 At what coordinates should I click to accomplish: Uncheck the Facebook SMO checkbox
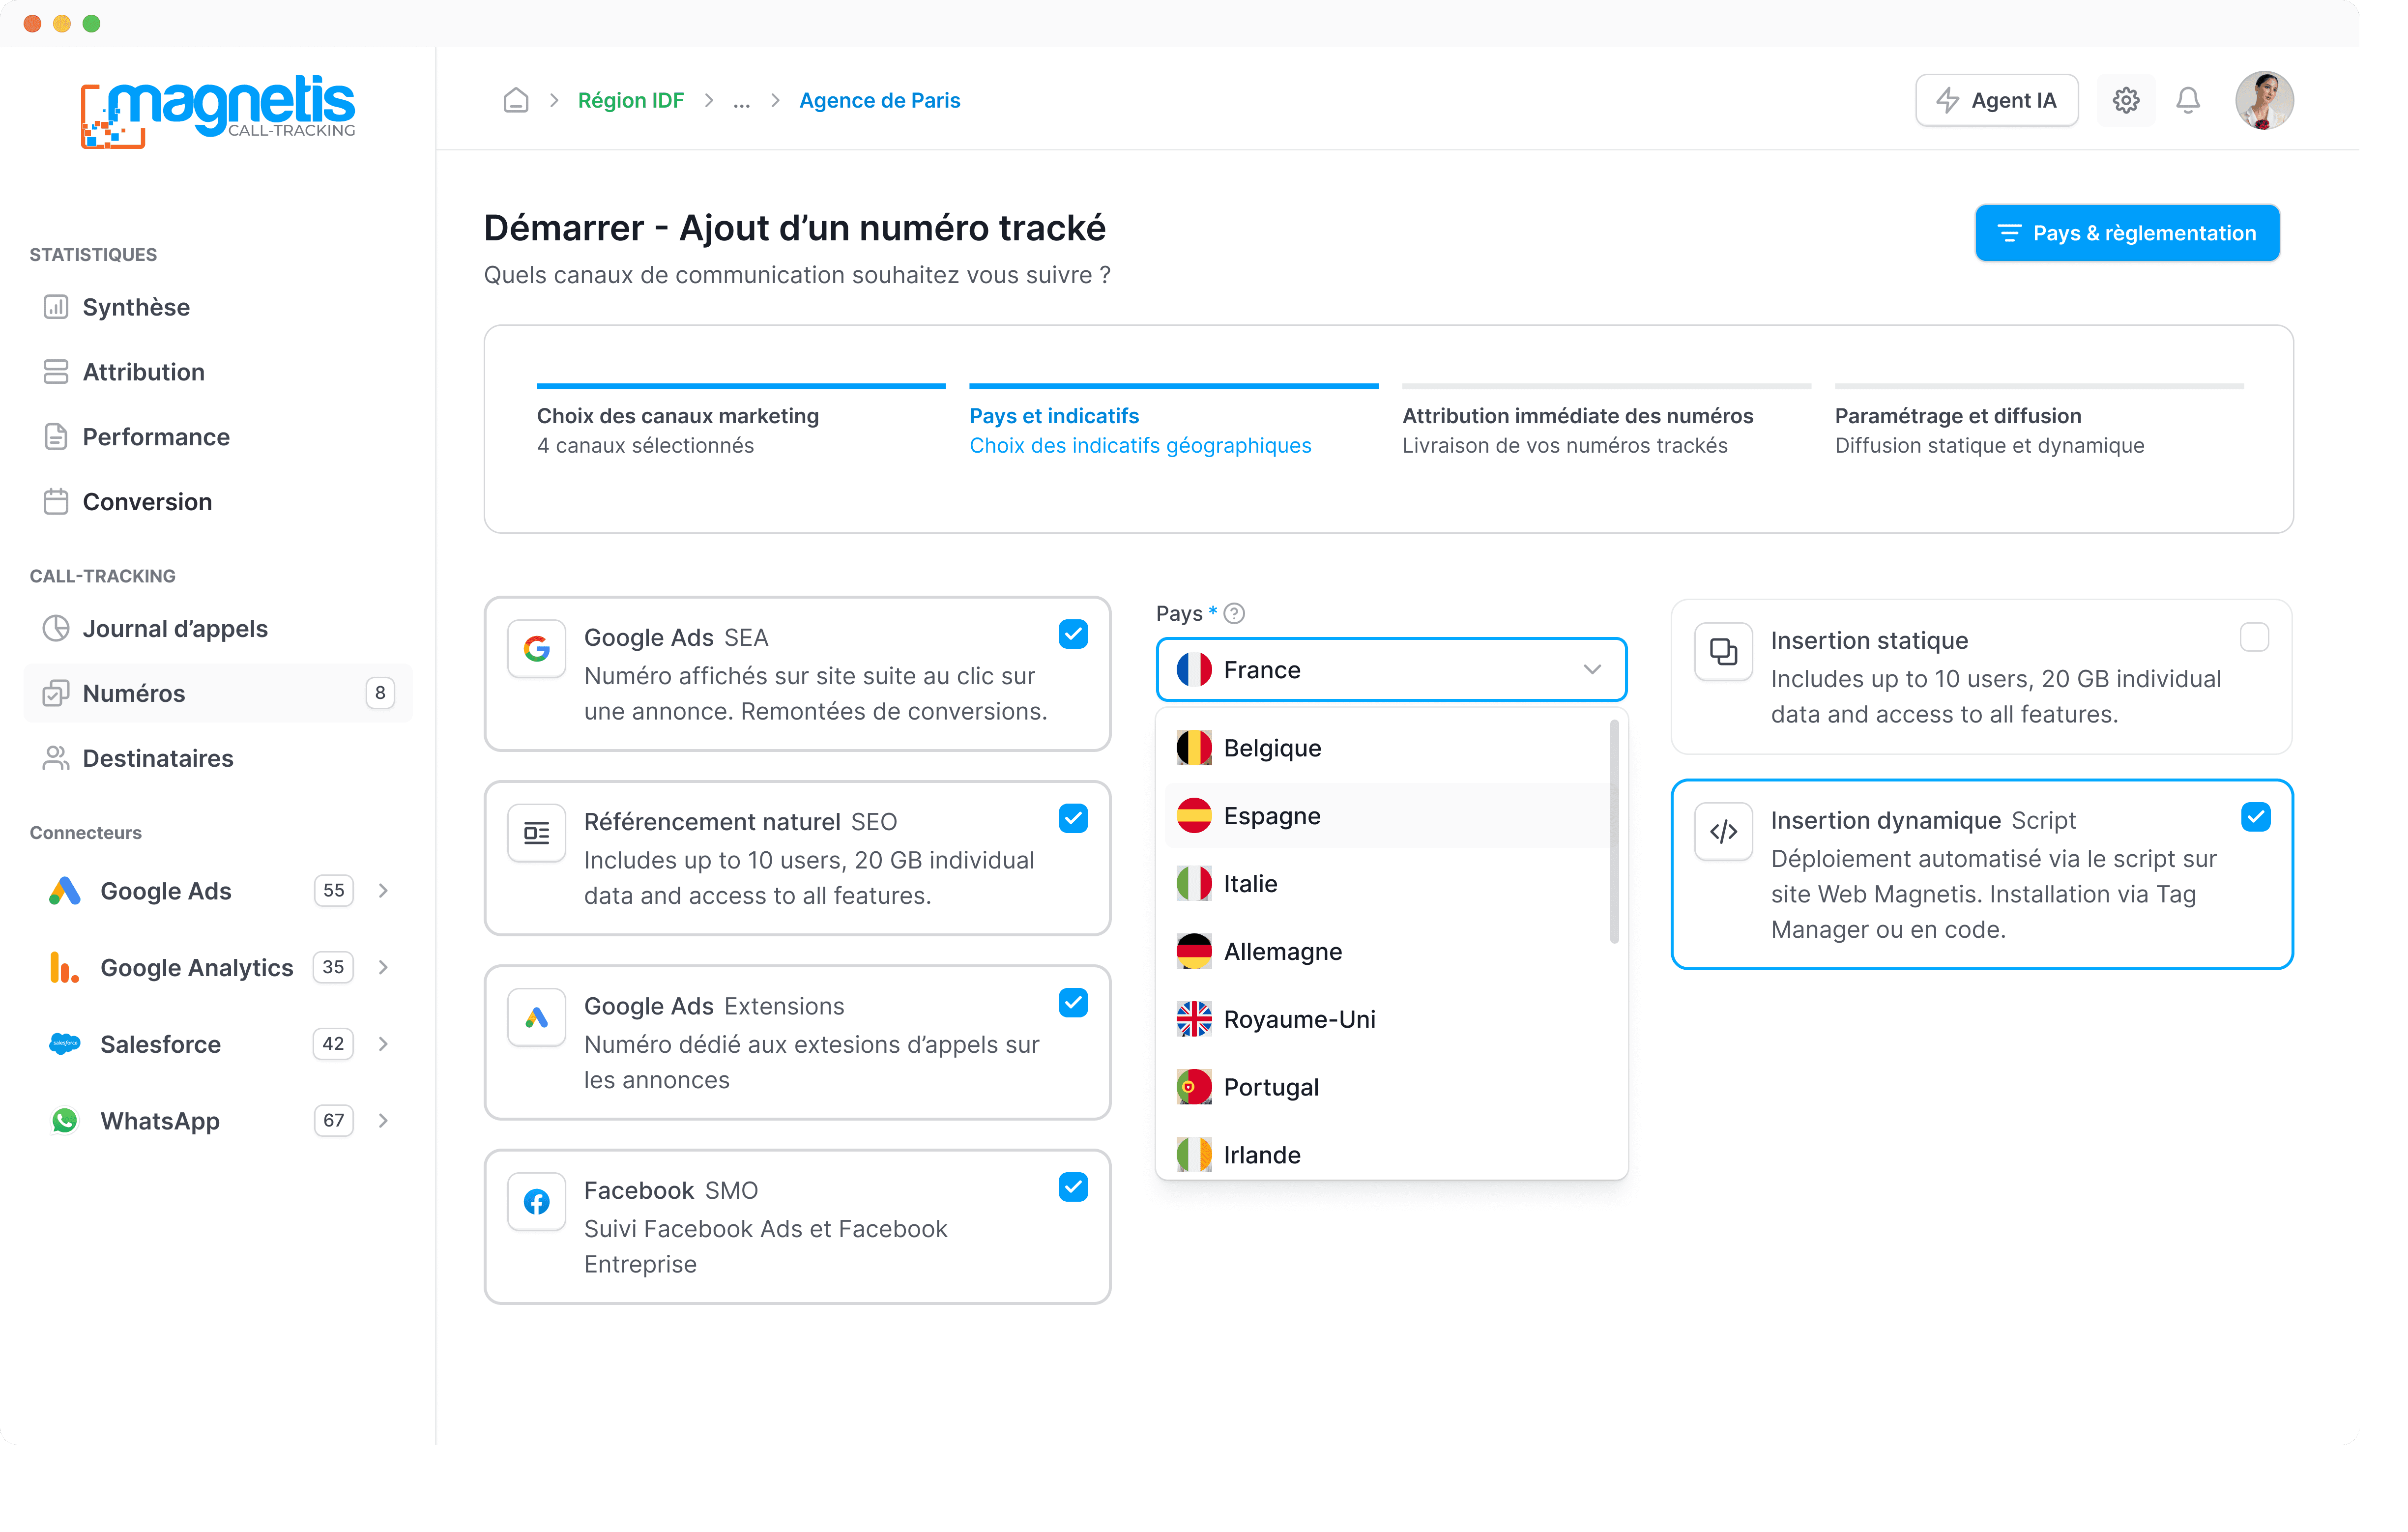click(1073, 1187)
